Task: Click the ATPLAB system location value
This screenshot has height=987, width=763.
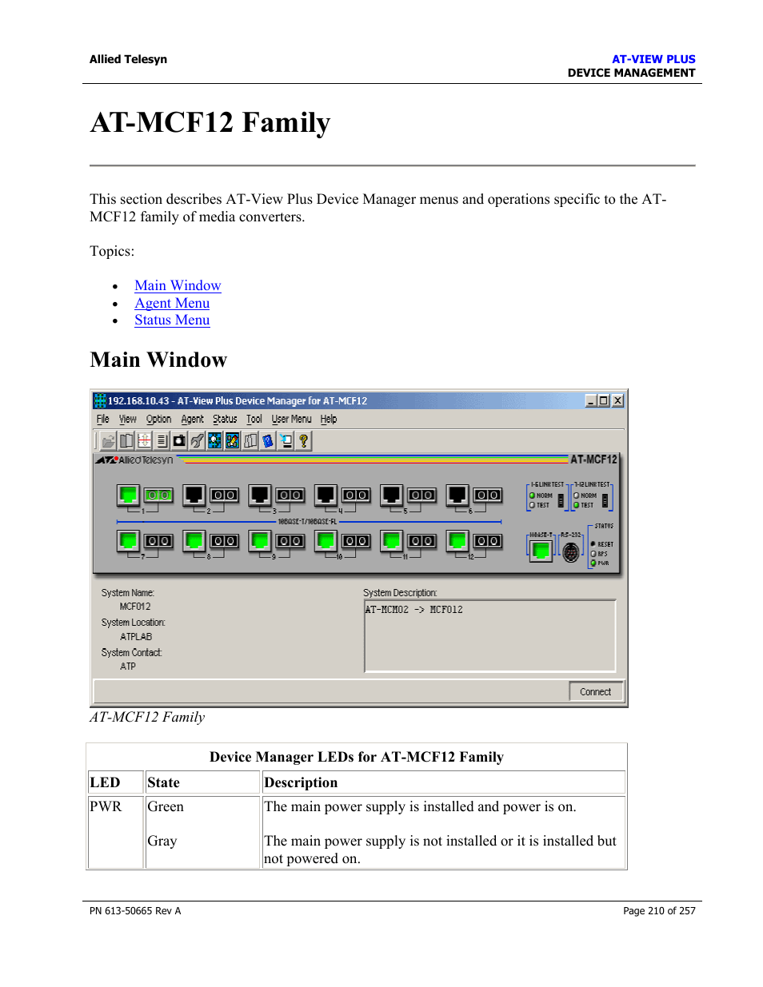Action: pos(136,637)
